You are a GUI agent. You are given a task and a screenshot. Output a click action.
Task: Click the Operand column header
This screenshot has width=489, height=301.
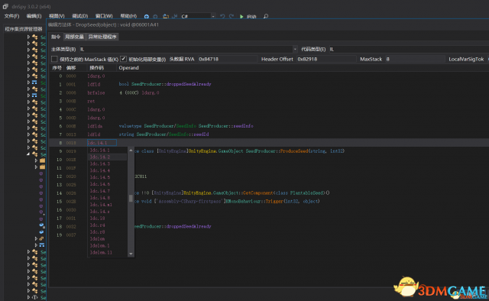tap(128, 68)
